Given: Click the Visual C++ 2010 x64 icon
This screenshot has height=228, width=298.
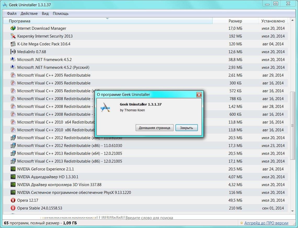Looking at the screenshot, I should [13, 122].
